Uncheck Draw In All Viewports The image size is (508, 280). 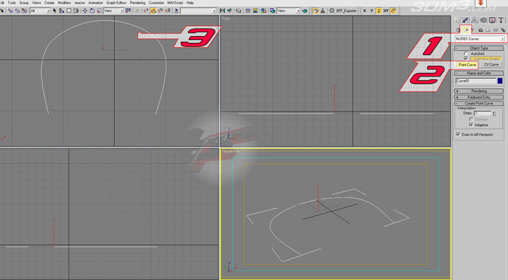click(458, 134)
